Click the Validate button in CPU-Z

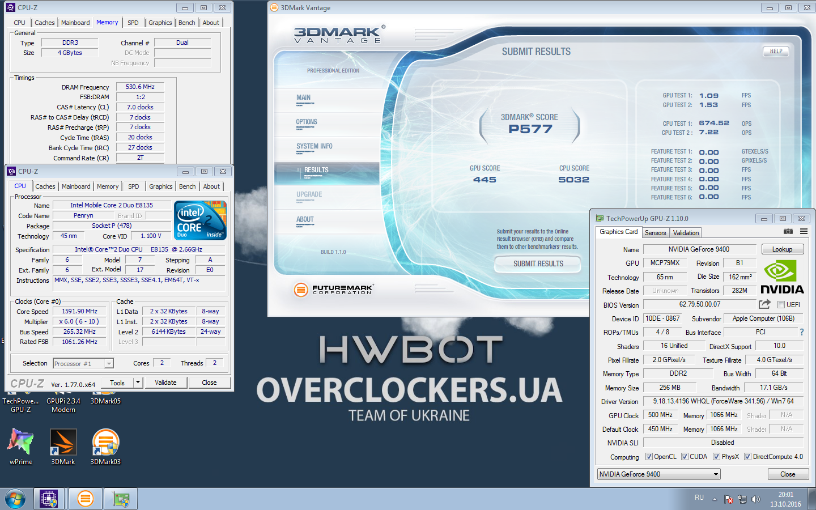[x=165, y=382]
